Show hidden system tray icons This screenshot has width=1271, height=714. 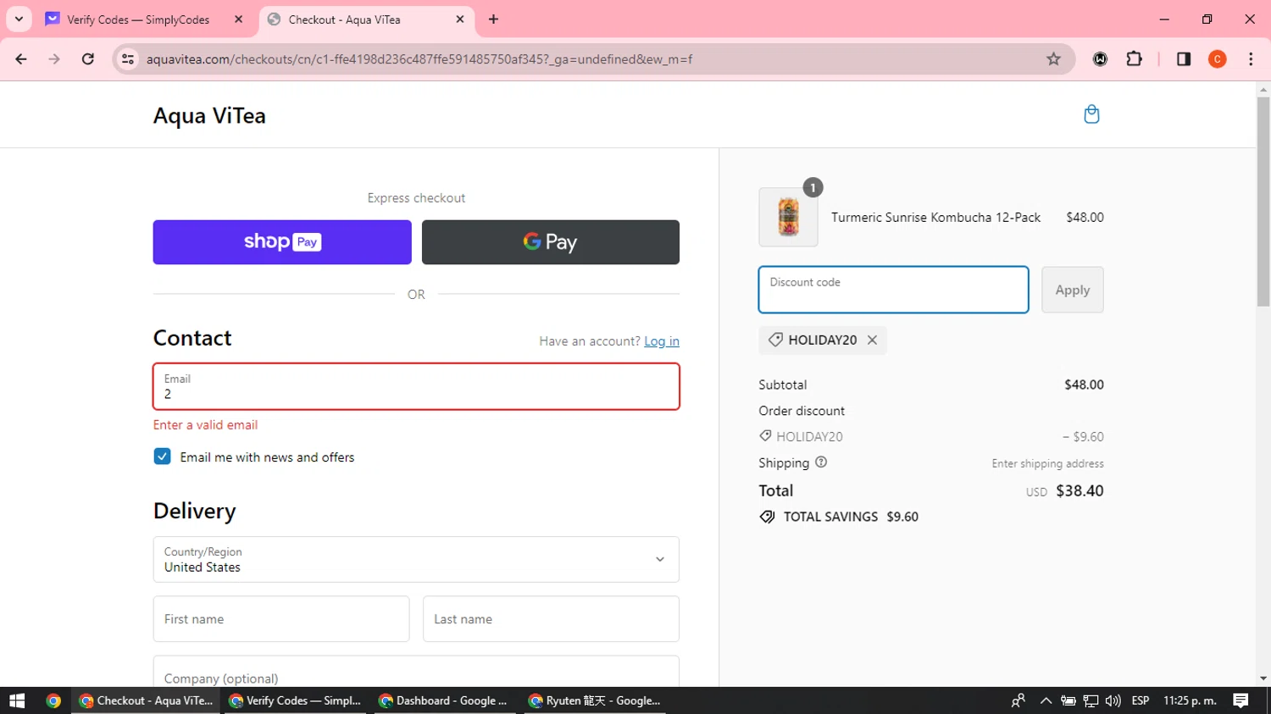(1046, 700)
